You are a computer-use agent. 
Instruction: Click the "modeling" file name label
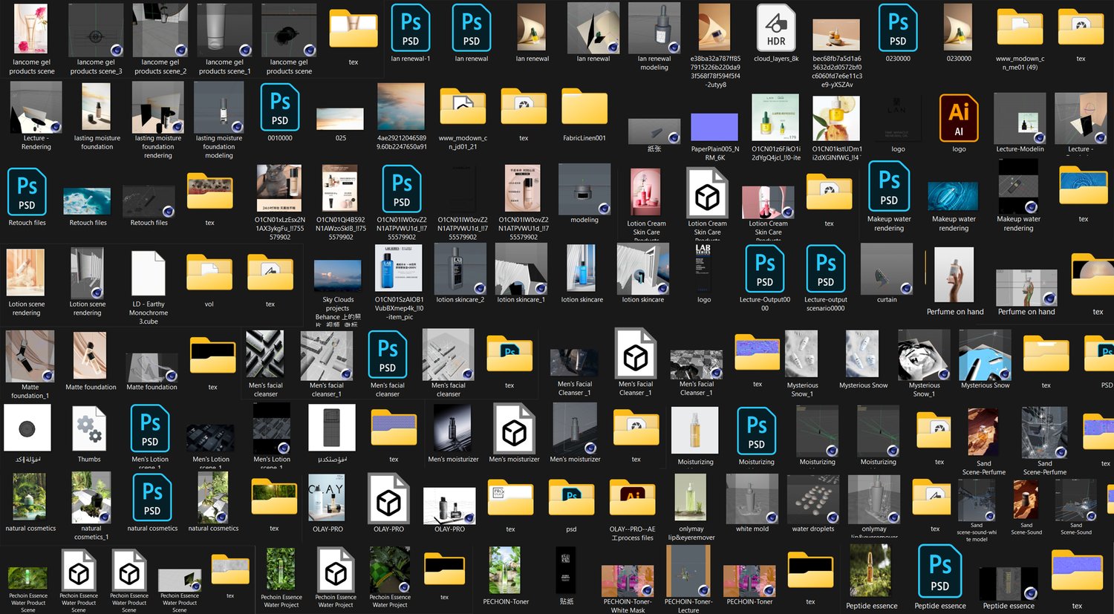584,220
